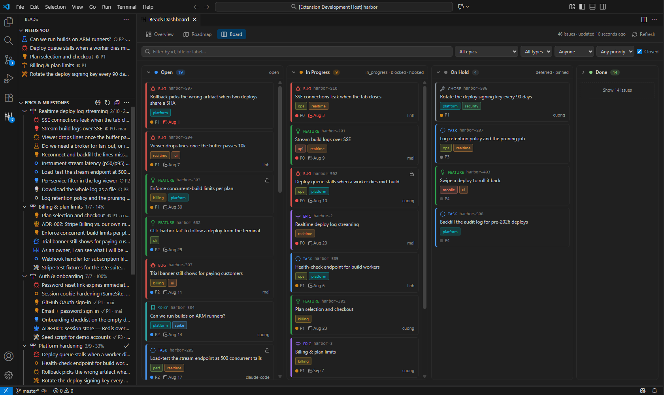The height and width of the screenshot is (395, 664).
Task: Open the All epics dropdown
Action: 487,51
